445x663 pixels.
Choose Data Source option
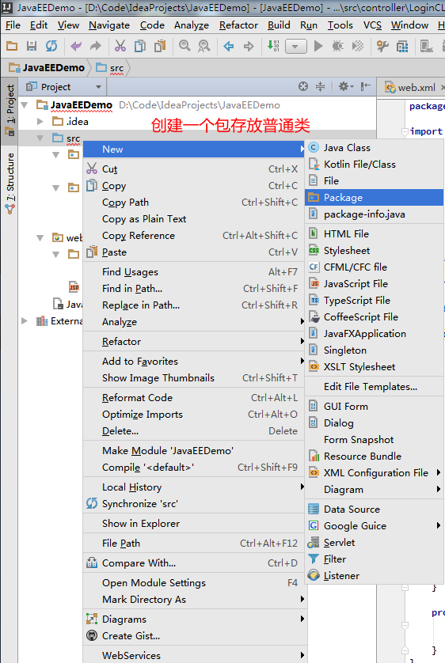pyautogui.click(x=374, y=509)
